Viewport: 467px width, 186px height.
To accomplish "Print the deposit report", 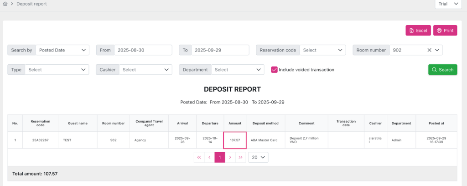I will tap(445, 31).
